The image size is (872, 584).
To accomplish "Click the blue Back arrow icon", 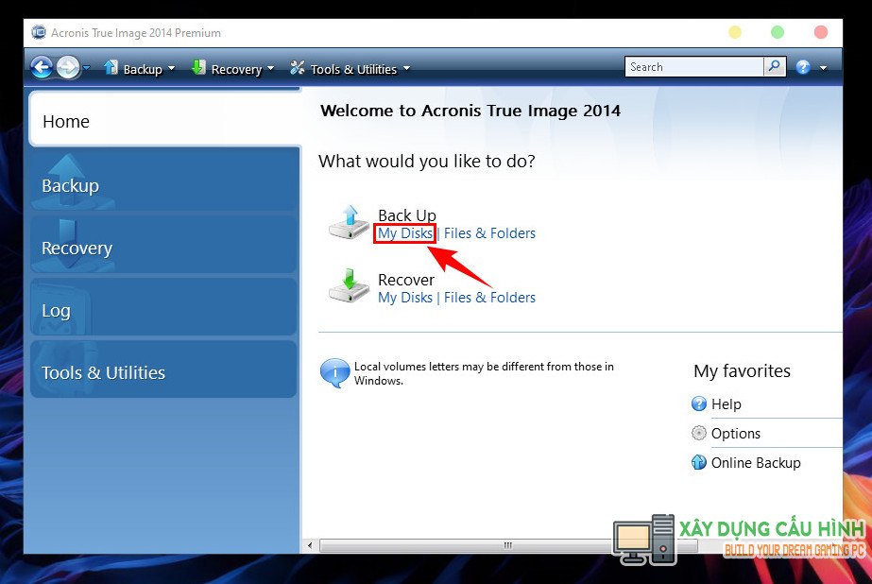I will click(42, 67).
